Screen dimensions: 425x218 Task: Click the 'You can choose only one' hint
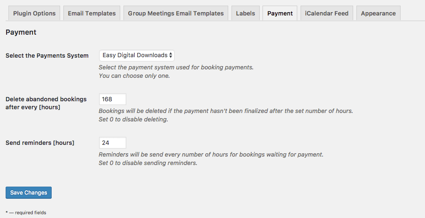click(x=134, y=75)
